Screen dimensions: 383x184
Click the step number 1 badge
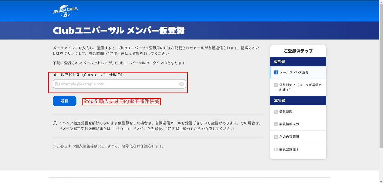tap(276, 72)
